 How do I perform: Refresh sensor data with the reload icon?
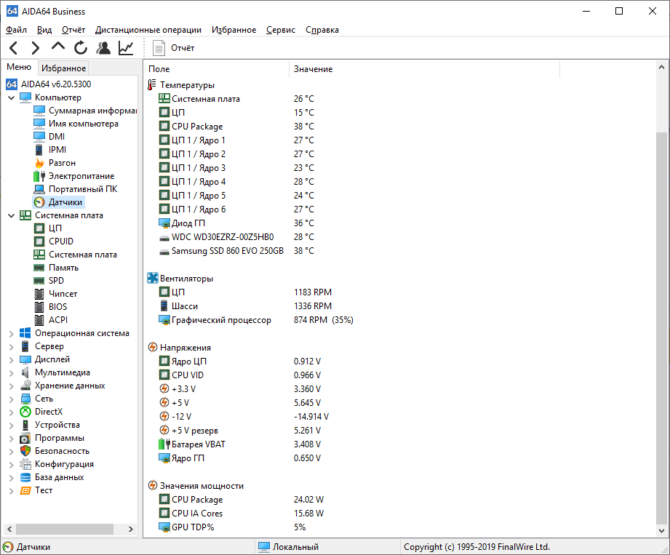pos(80,48)
